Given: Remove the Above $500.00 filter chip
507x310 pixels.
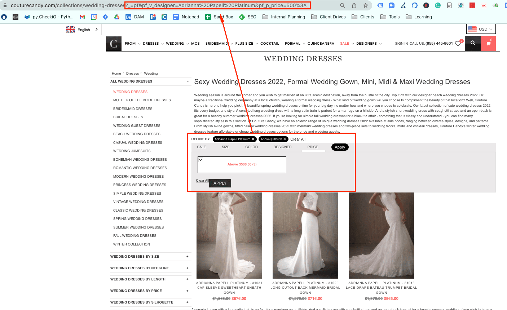Looking at the screenshot, I should click(285, 139).
